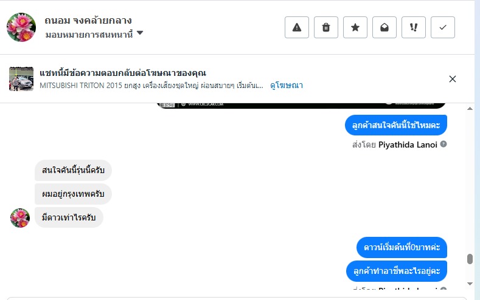The height and width of the screenshot is (300, 480).
Task: Click message ลูกค้าสนใจคันนี้ใช่ไหมคะ bubble
Action: tap(396, 125)
